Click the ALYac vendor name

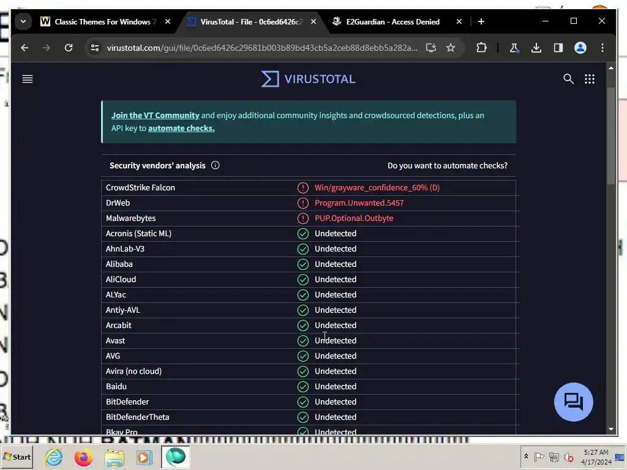point(116,294)
